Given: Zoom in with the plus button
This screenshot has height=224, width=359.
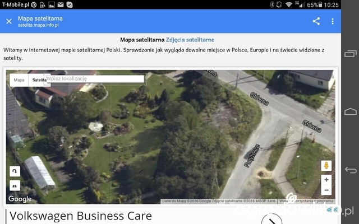Looking at the screenshot, I should tap(326, 180).
